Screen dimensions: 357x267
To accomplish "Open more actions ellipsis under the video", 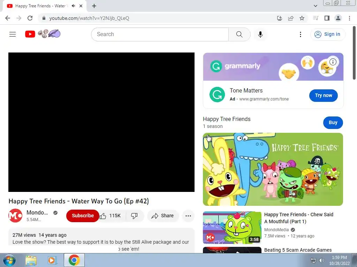I will 188,216.
